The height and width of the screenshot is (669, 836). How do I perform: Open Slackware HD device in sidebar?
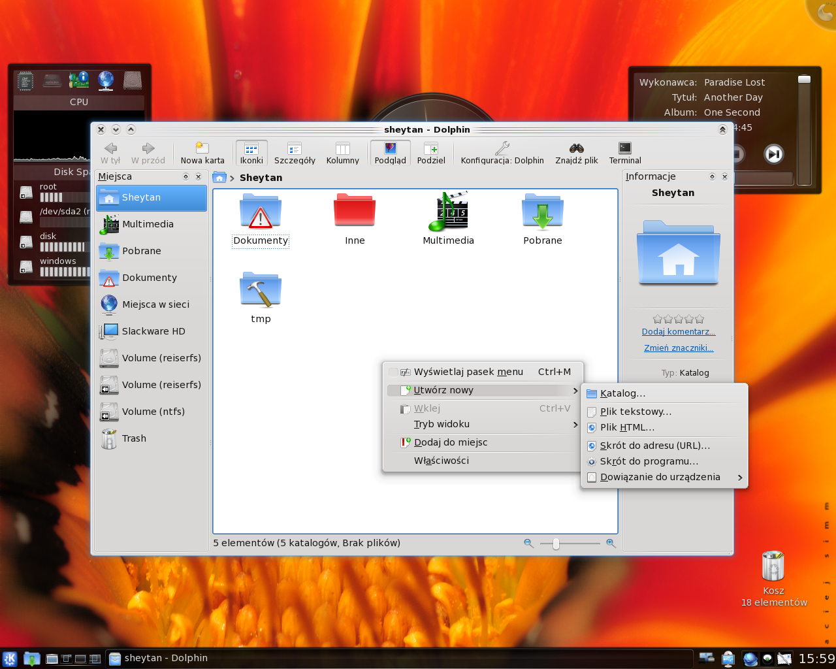152,331
